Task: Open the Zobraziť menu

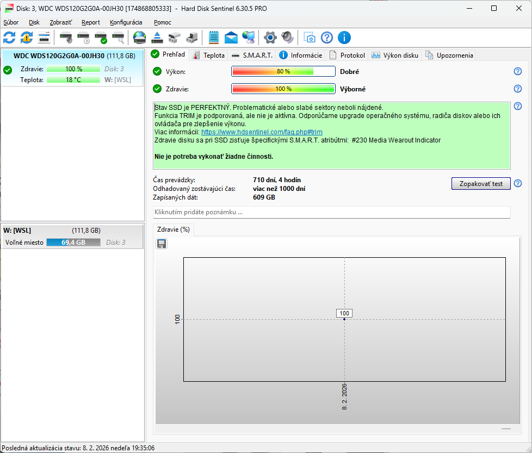Action: coord(61,22)
